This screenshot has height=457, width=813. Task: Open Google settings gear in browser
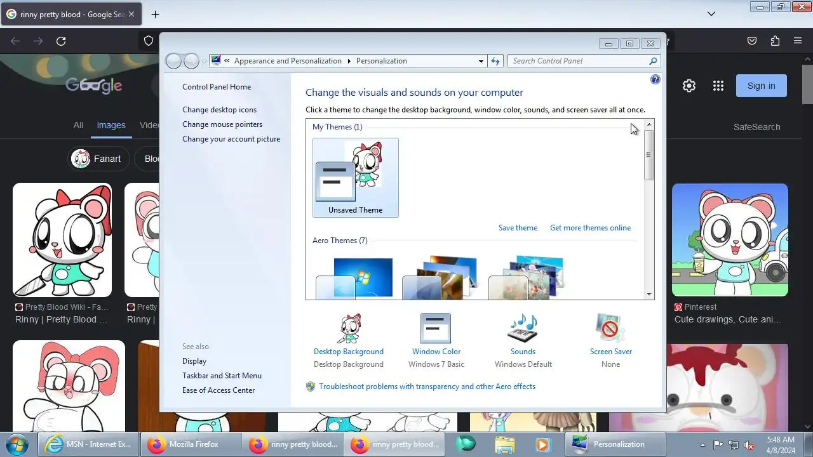[689, 86]
